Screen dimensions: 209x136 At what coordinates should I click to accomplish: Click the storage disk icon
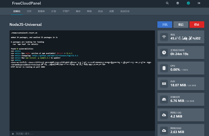click(164, 99)
